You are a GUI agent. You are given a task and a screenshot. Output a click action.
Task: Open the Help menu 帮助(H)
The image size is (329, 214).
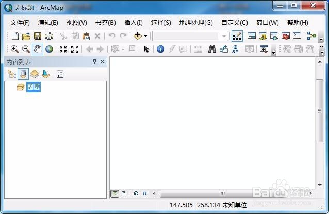pos(298,23)
